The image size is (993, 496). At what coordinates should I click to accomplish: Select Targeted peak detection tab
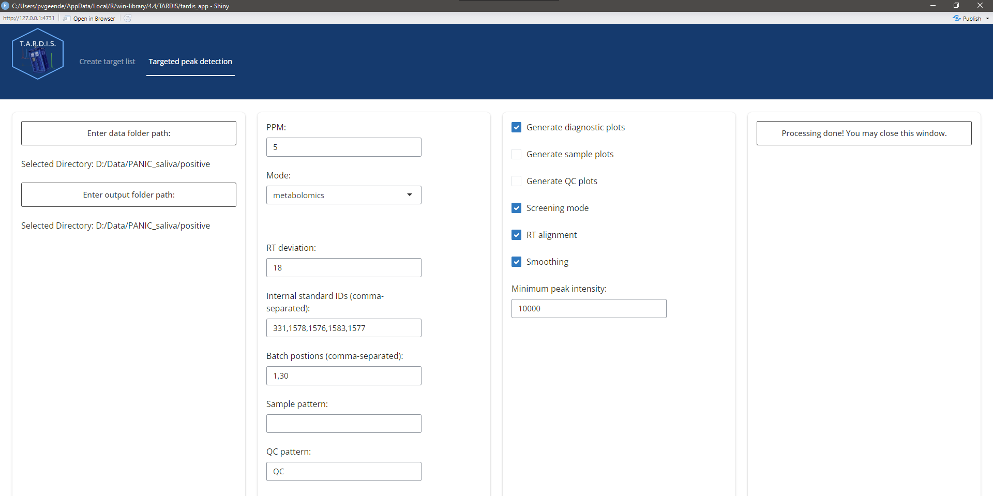[190, 62]
